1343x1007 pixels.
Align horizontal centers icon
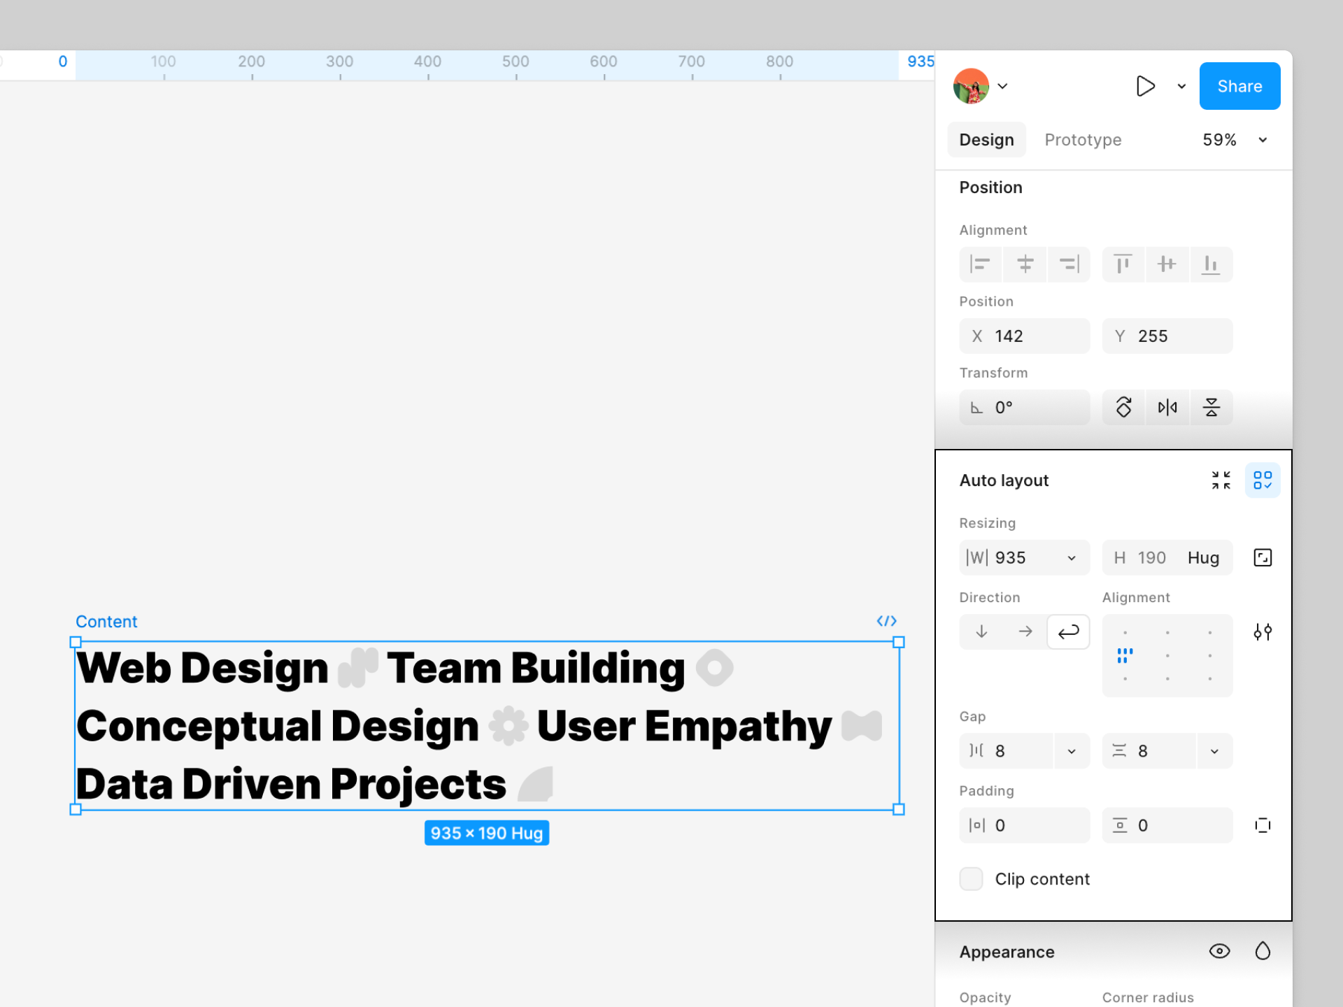coord(1025,264)
